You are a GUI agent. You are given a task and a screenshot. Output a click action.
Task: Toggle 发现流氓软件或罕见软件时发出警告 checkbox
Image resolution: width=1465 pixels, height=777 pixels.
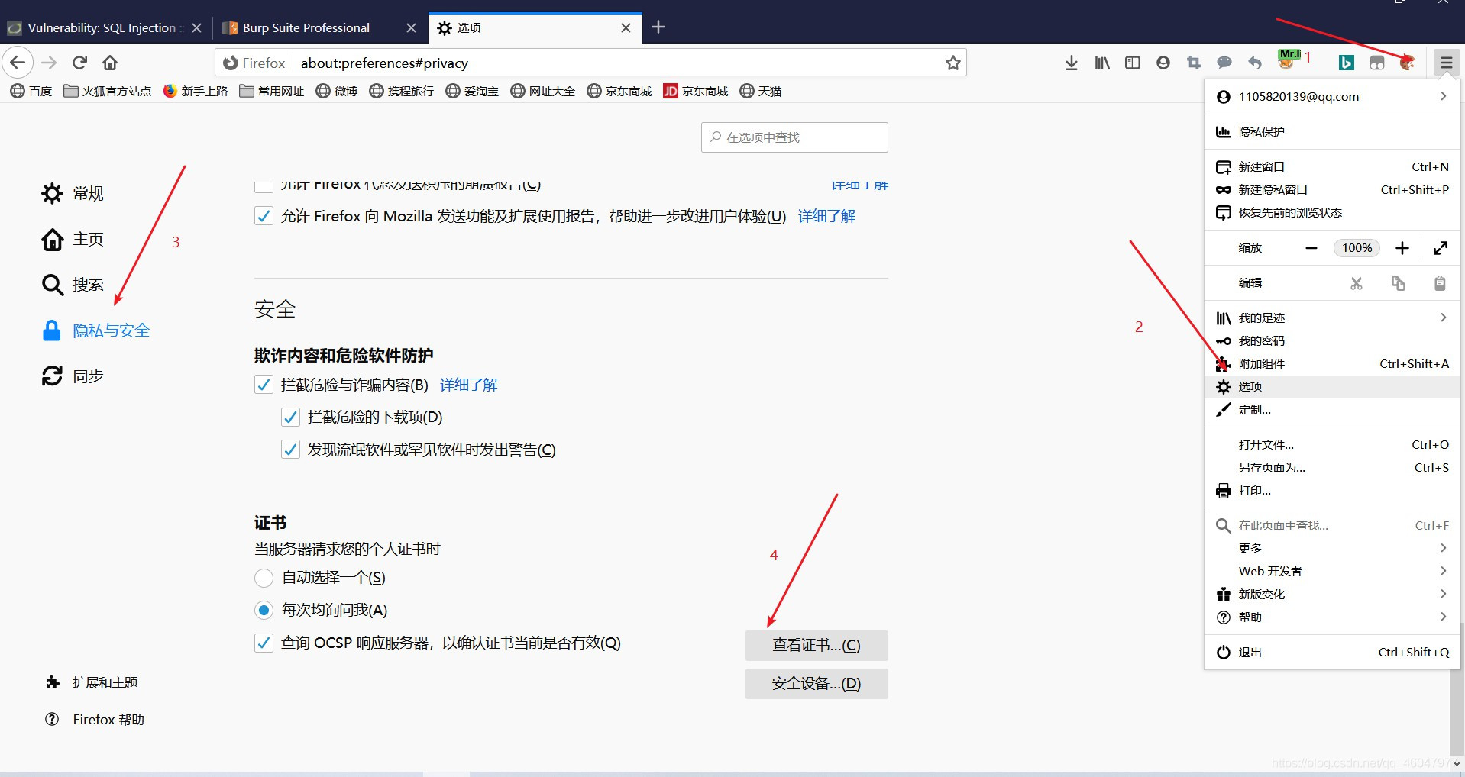pyautogui.click(x=290, y=450)
